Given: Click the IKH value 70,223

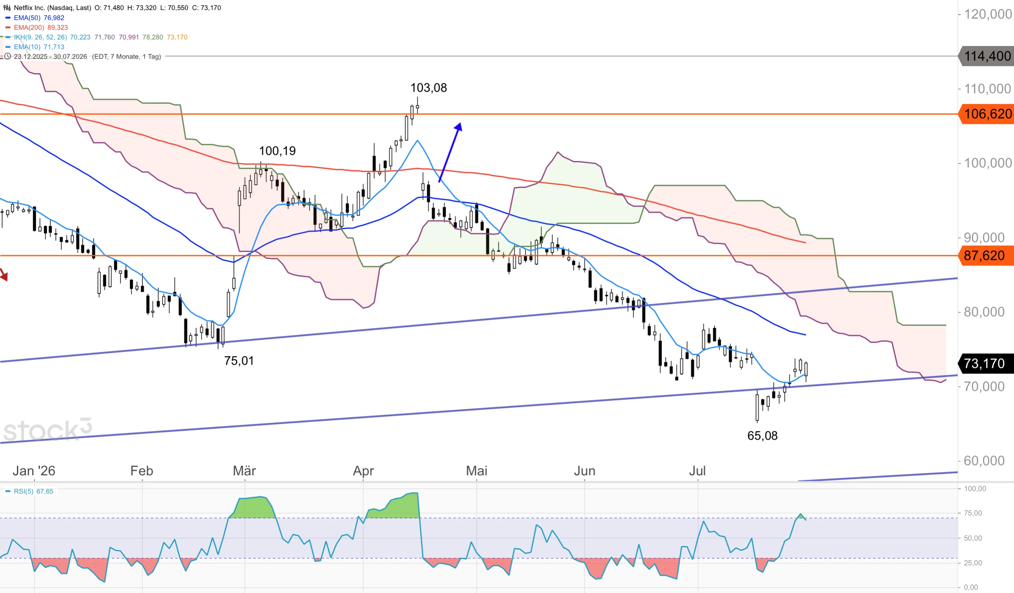Looking at the screenshot, I should (80, 37).
